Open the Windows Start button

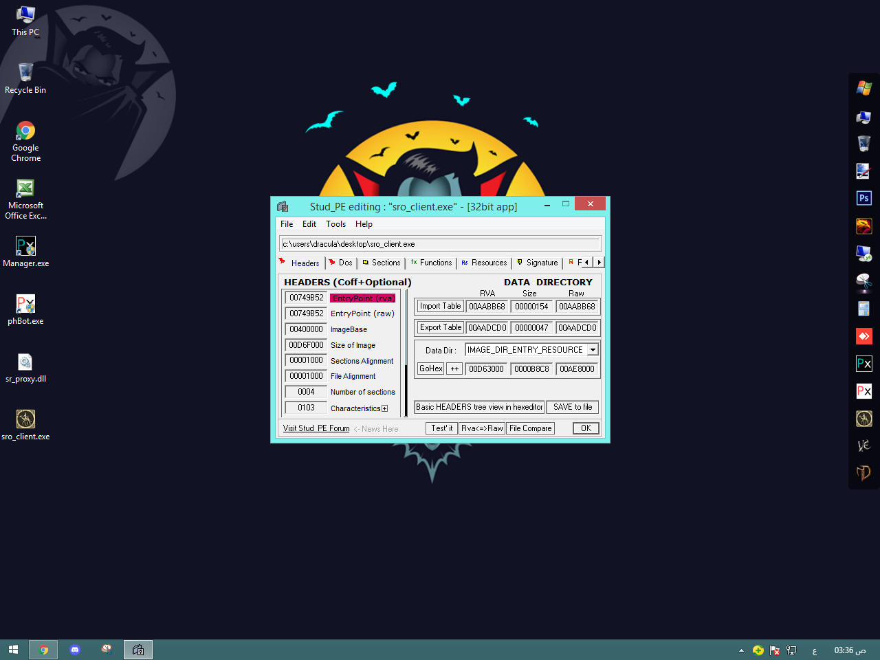[x=13, y=650]
